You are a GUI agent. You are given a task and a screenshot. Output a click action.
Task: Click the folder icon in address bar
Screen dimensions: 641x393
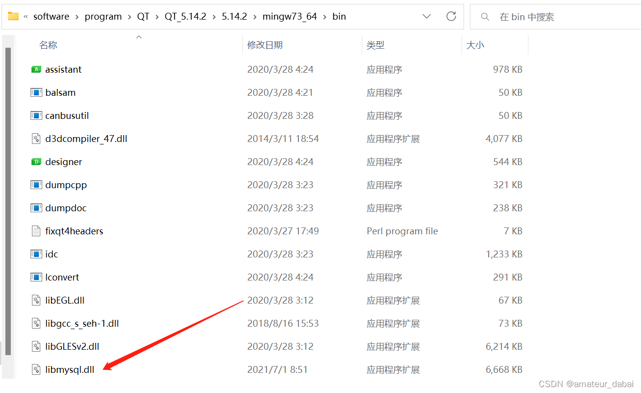tap(13, 16)
